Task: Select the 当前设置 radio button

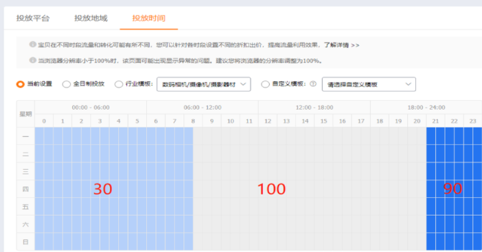Action: pyautogui.click(x=21, y=84)
